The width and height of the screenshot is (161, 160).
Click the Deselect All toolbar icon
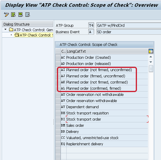pyautogui.click(x=28, y=14)
